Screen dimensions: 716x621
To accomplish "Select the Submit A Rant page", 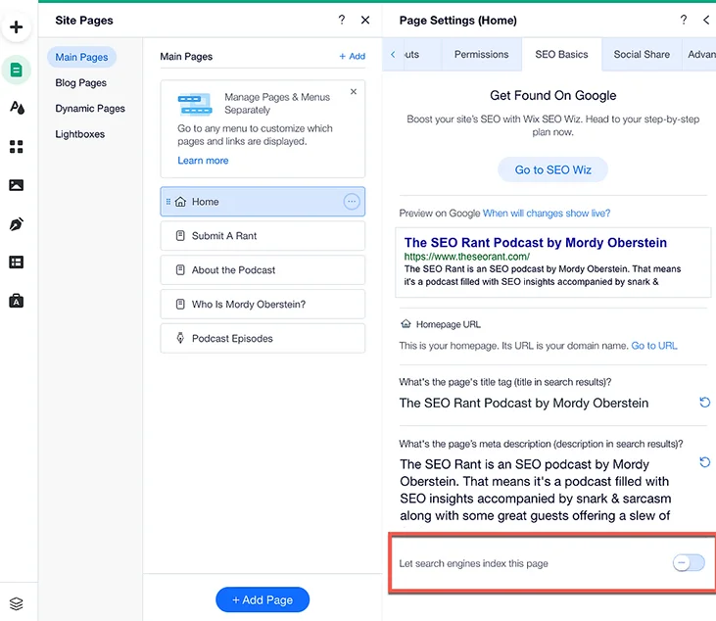I will (x=263, y=236).
